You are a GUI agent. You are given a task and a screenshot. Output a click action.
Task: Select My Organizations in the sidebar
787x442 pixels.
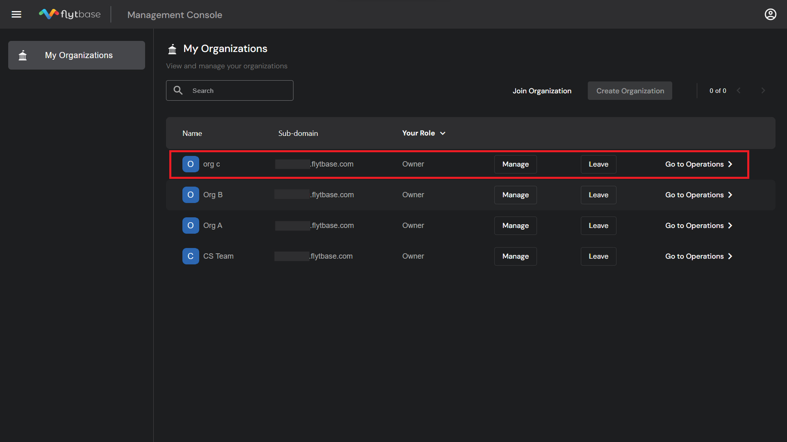77,55
